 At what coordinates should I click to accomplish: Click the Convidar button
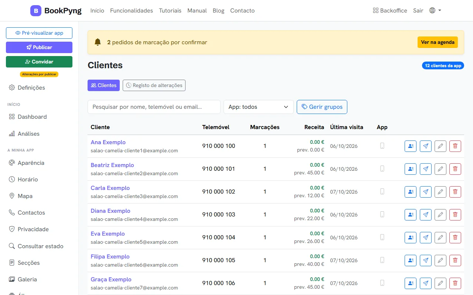coord(39,62)
